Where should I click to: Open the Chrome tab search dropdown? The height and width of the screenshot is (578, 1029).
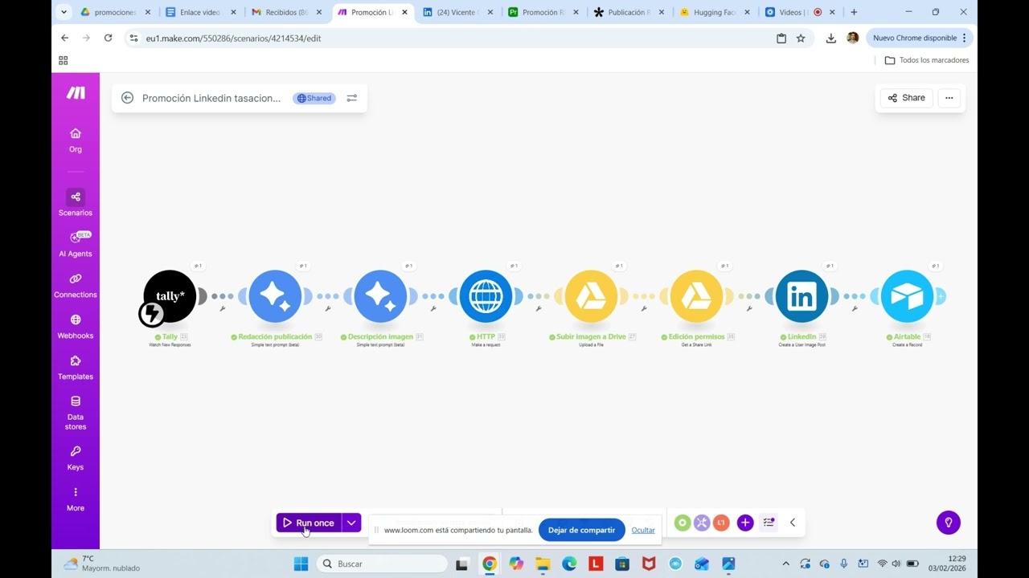tap(64, 12)
